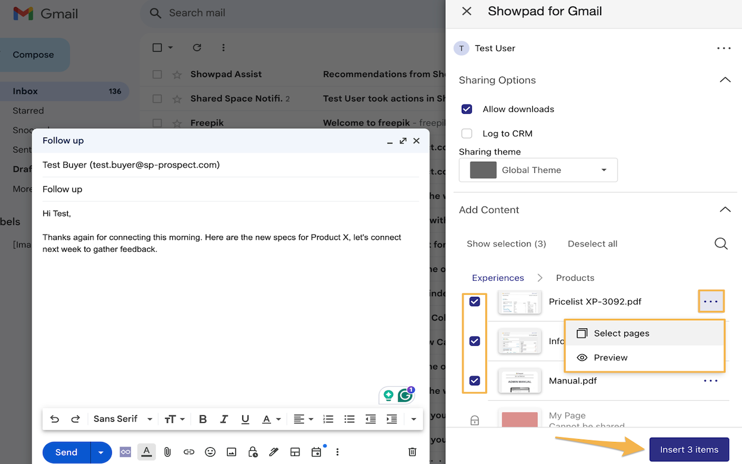Attach a file using the paperclip icon
The width and height of the screenshot is (742, 464).
(x=168, y=452)
